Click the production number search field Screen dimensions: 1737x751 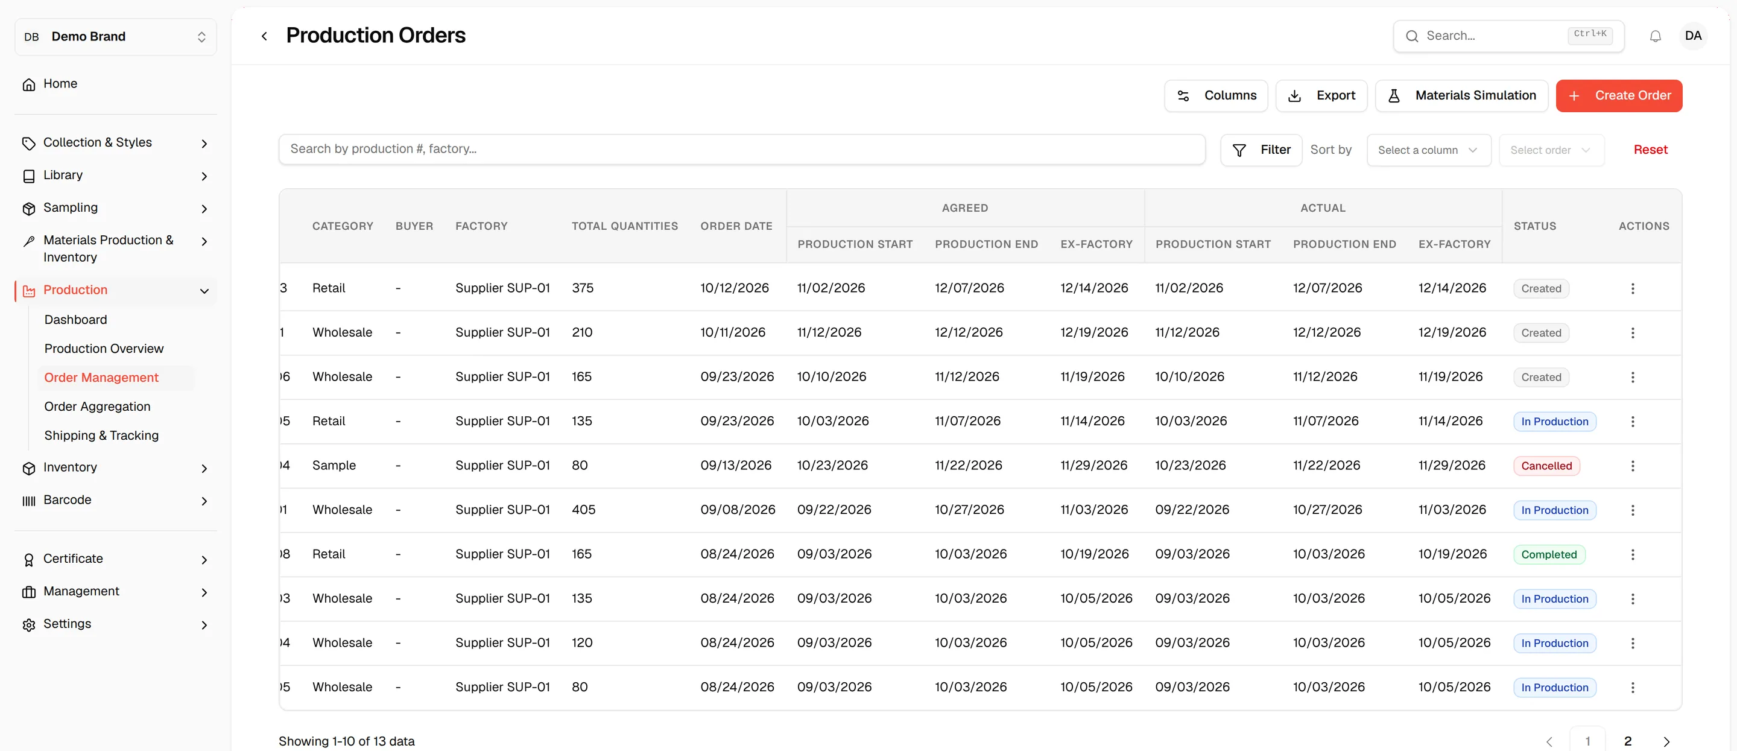(x=742, y=149)
